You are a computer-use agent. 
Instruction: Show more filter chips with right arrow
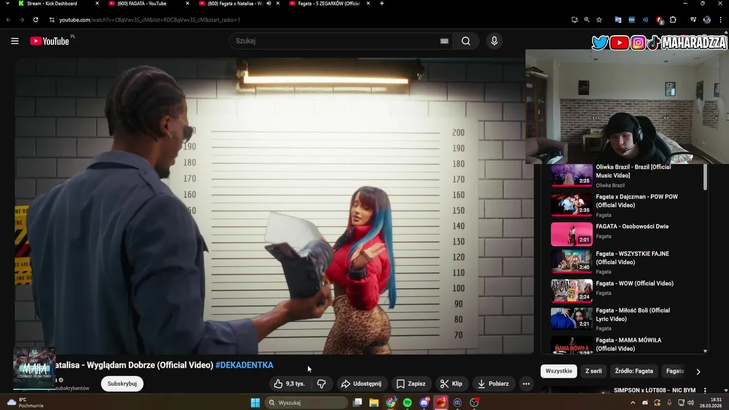(698, 371)
